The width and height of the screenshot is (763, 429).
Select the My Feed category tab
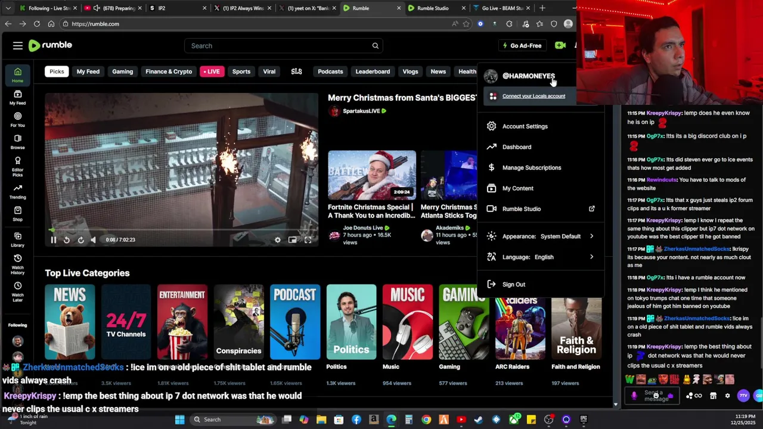point(88,71)
